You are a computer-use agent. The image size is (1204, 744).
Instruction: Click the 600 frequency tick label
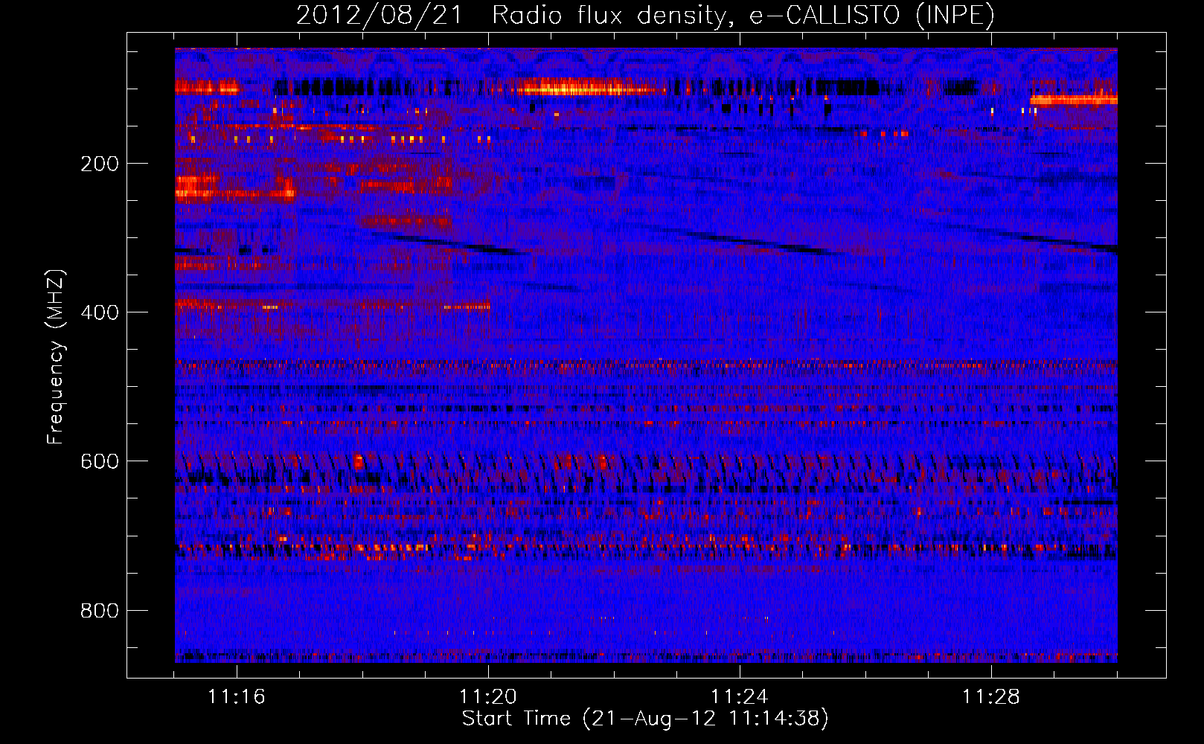[100, 461]
